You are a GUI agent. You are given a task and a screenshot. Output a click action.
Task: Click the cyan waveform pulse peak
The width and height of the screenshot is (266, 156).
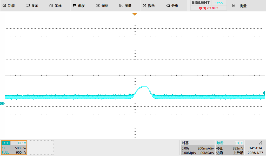click(x=144, y=86)
